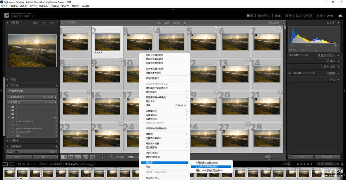Open 文件(F) in the menu bar
The width and height of the screenshot is (346, 180).
(x=4, y=6)
